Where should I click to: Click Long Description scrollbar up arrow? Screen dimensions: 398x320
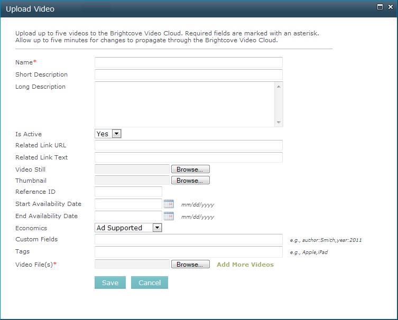[279, 87]
